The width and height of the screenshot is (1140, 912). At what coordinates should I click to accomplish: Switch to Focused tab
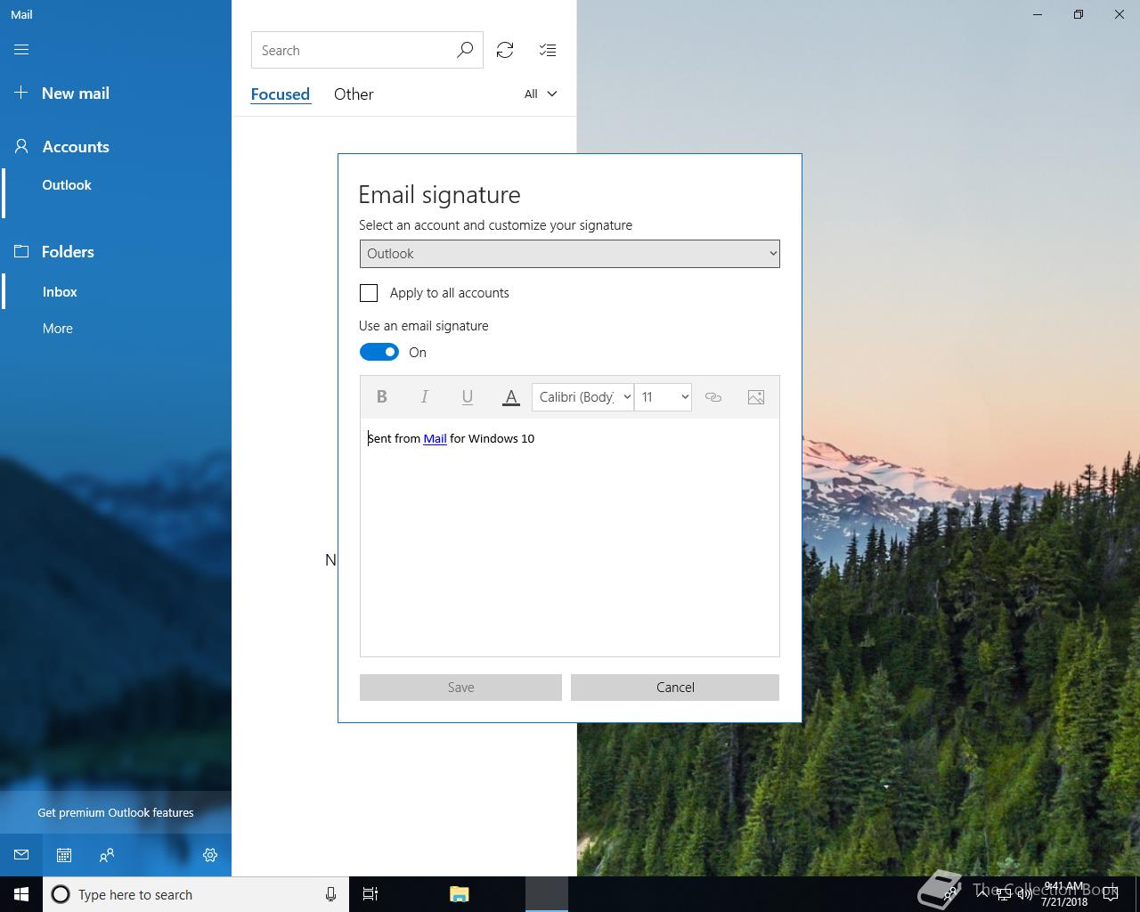click(281, 94)
